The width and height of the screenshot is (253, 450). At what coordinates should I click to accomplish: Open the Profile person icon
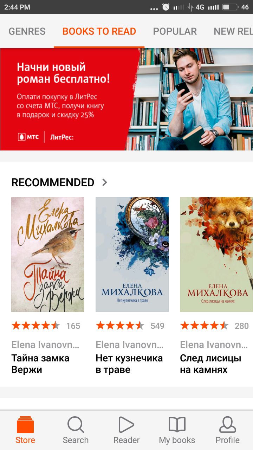[x=227, y=425]
